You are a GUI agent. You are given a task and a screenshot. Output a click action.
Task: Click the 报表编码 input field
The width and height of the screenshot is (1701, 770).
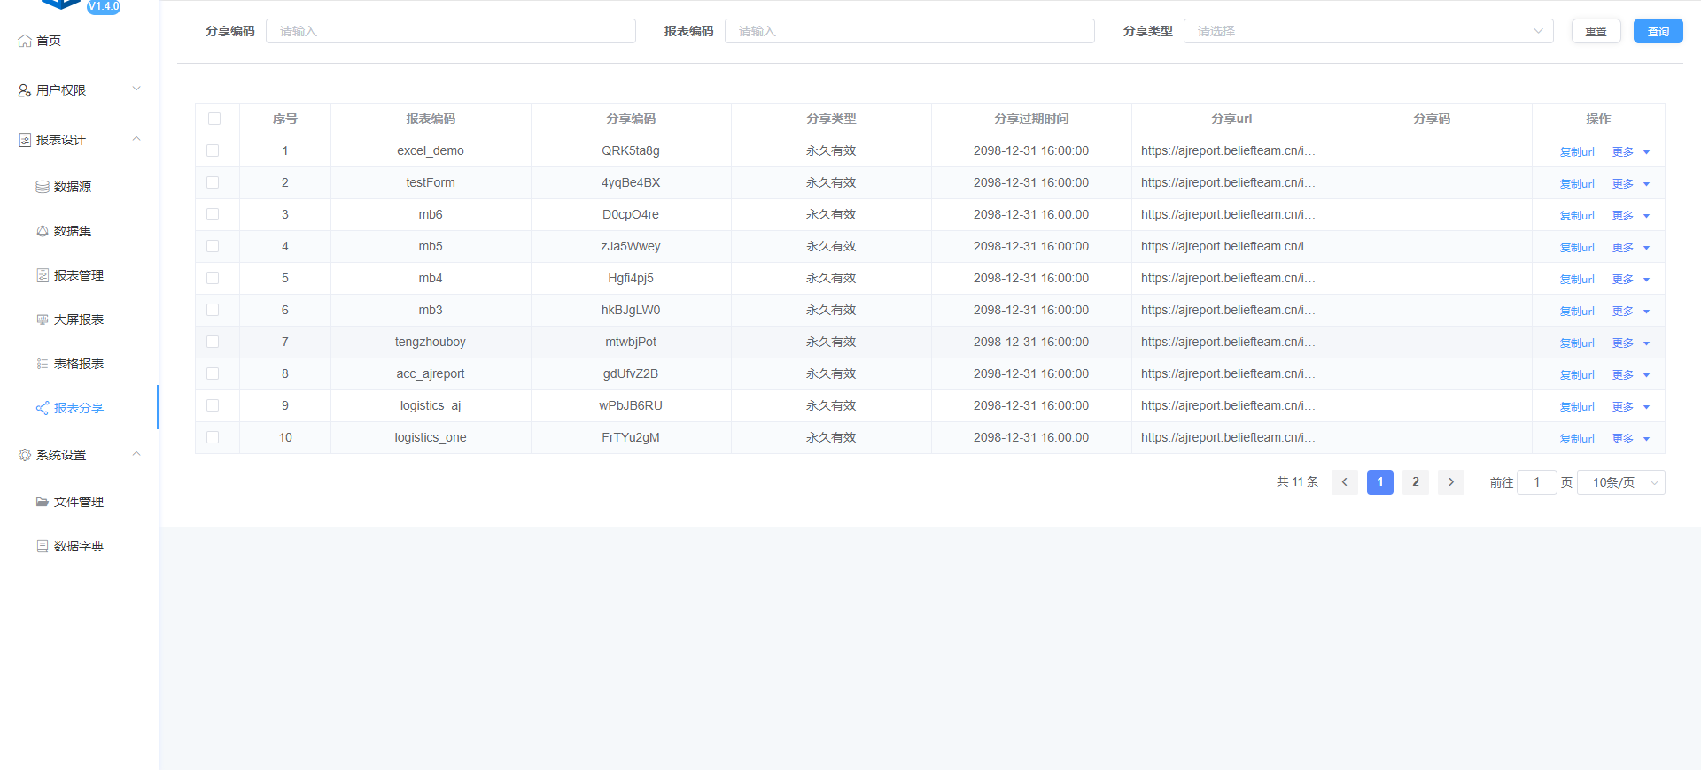[910, 31]
